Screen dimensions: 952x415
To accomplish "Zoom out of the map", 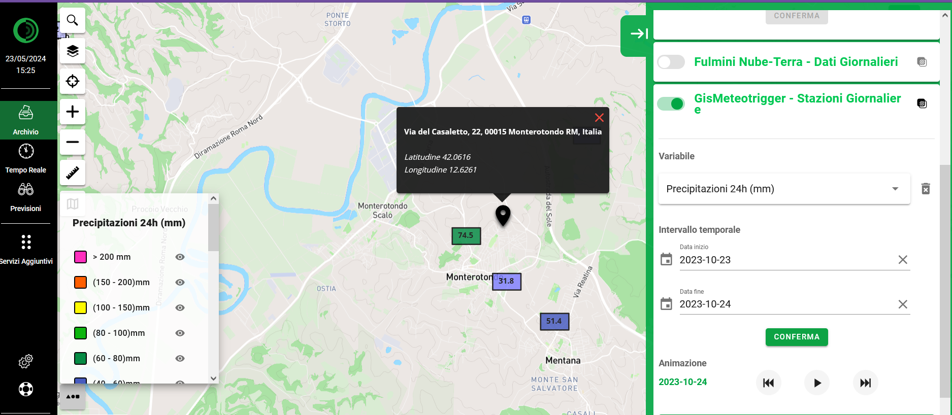I will 73,142.
